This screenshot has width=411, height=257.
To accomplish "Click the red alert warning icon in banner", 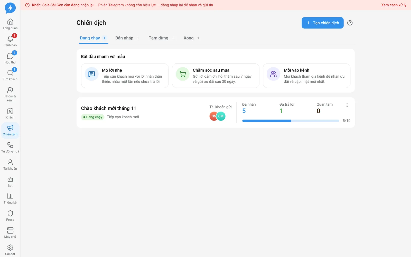I will click(x=27, y=5).
